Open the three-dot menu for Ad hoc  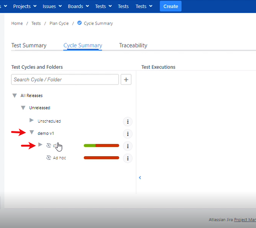128,158
